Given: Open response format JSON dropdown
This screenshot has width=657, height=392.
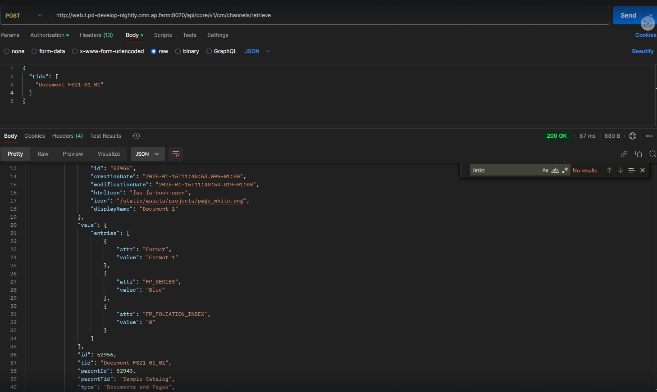Looking at the screenshot, I should coord(147,154).
